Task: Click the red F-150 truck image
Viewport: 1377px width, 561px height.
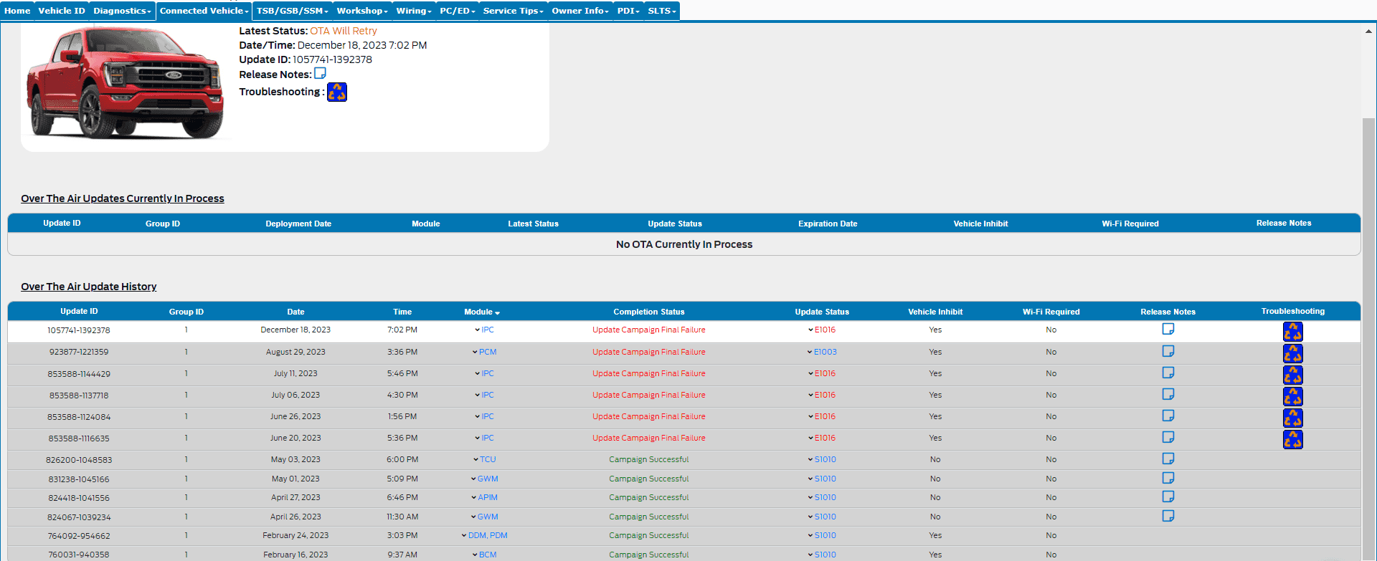Action: pos(126,82)
